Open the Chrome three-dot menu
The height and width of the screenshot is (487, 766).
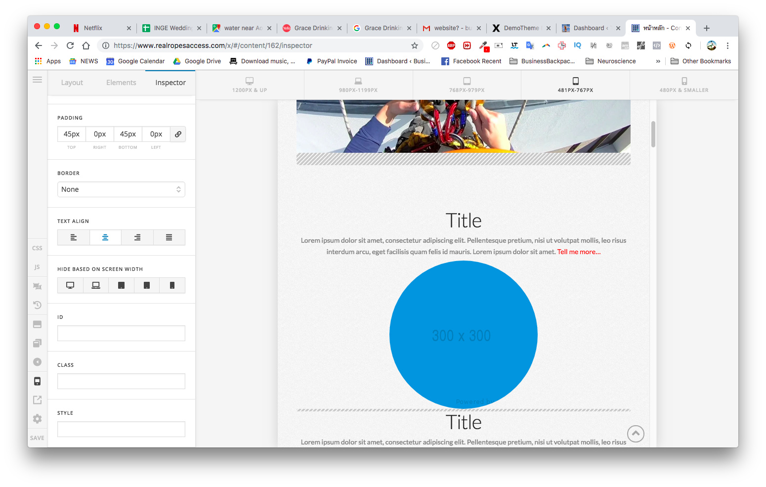[x=727, y=45]
